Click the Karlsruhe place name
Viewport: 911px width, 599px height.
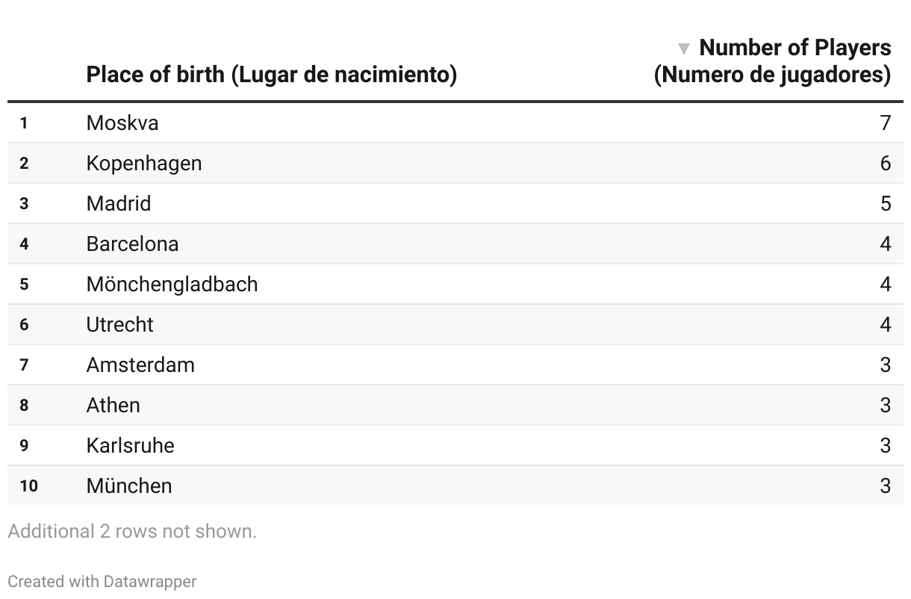pyautogui.click(x=130, y=445)
